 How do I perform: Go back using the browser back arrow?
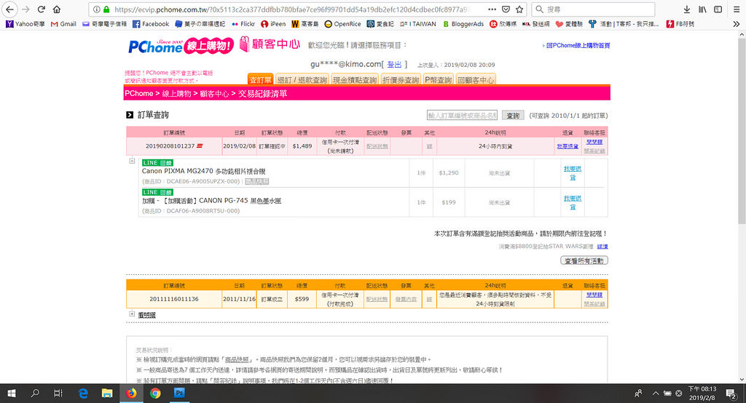pos(9,9)
